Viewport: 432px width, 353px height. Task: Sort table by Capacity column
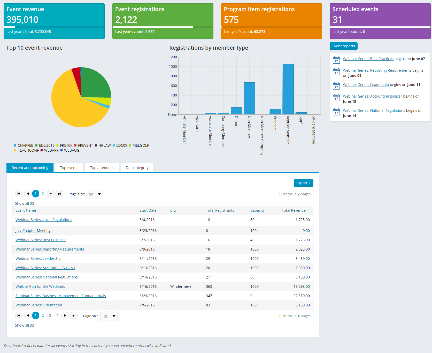click(258, 210)
